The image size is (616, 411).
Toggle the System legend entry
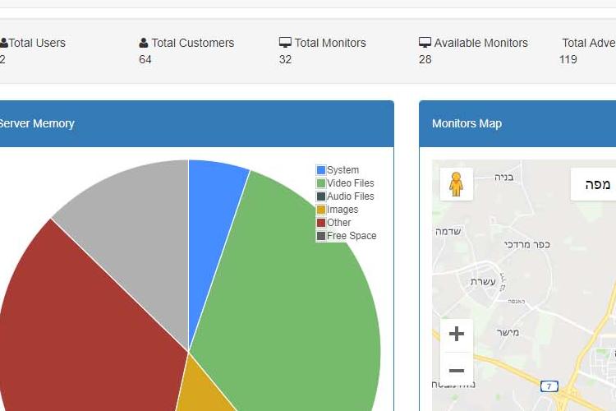pos(342,170)
